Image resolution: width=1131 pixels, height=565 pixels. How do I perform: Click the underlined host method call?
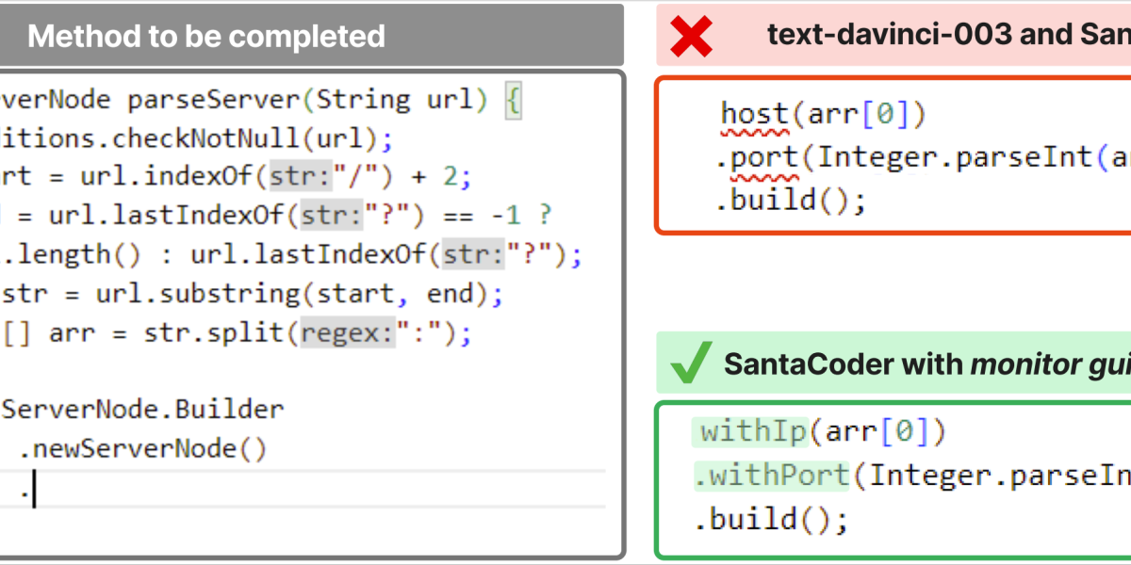coord(754,115)
